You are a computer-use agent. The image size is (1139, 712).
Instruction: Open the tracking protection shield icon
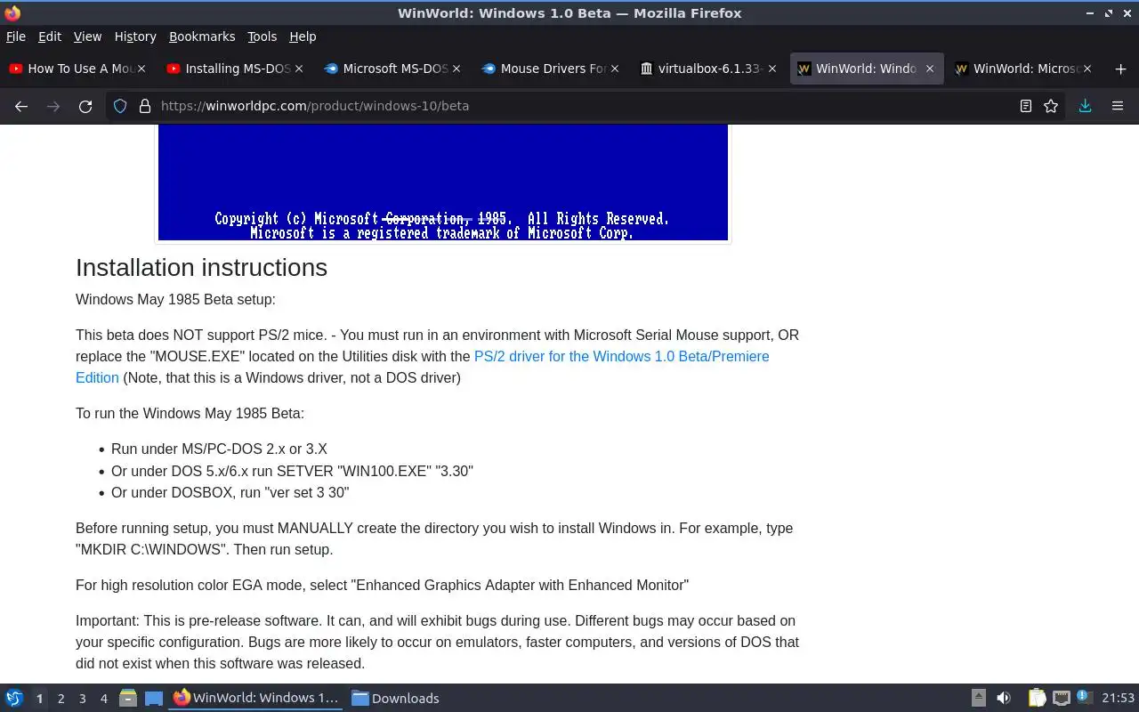120,106
